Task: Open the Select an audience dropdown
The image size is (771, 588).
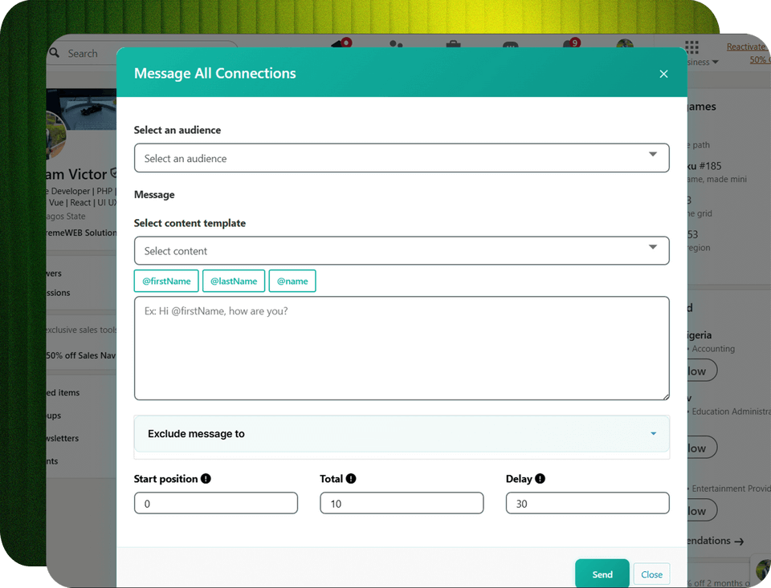Action: point(402,158)
